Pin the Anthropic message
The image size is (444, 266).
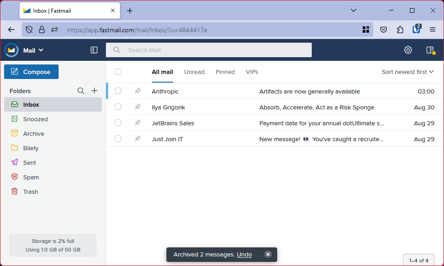[138, 91]
